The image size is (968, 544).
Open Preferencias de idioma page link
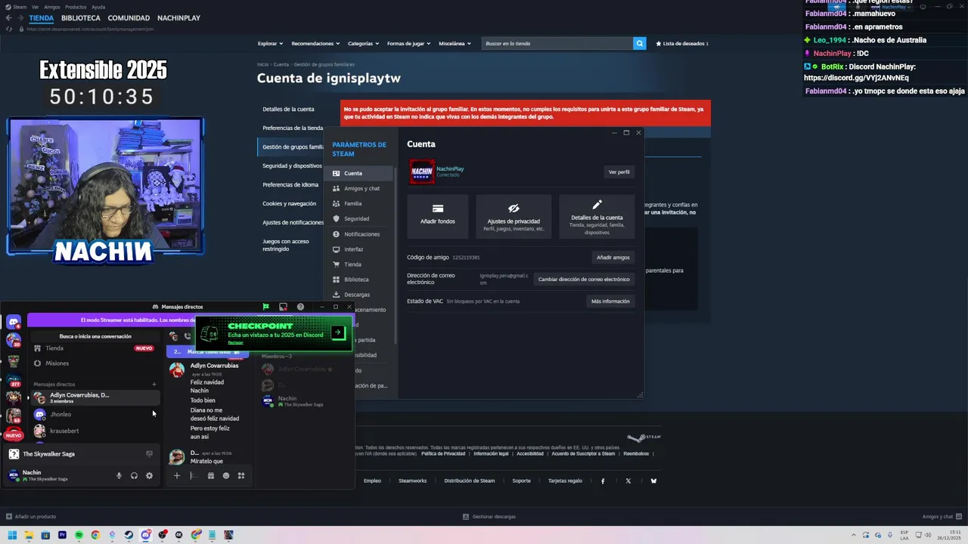pyautogui.click(x=290, y=184)
